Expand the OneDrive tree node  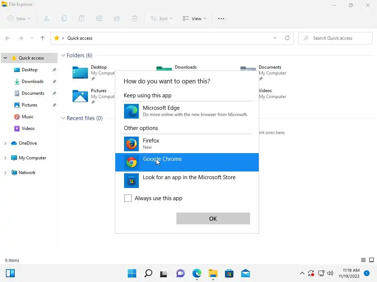[x=5, y=143]
